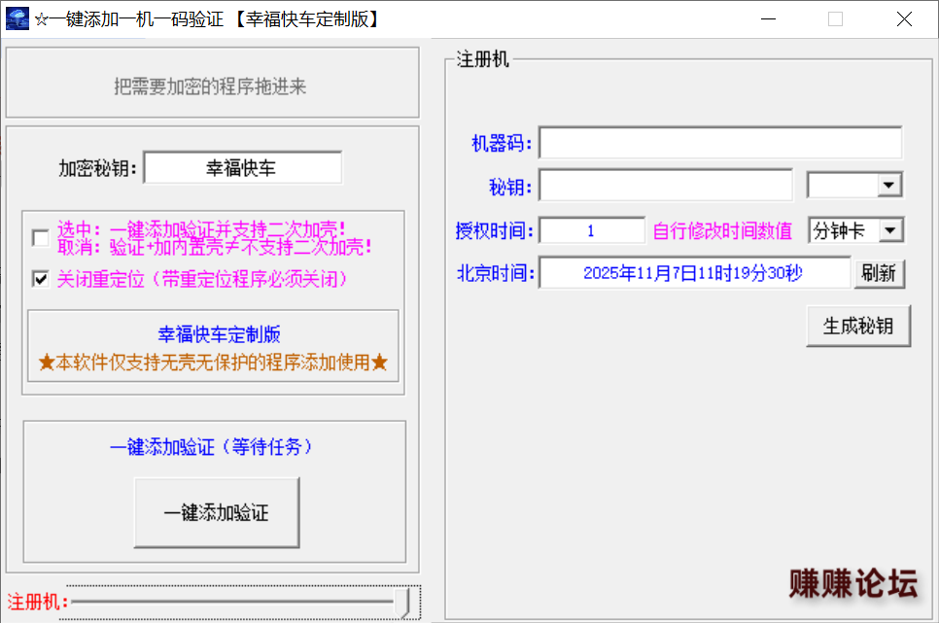This screenshot has width=939, height=623.
Task: Click into the 秘钥 text field
Action: tap(666, 185)
